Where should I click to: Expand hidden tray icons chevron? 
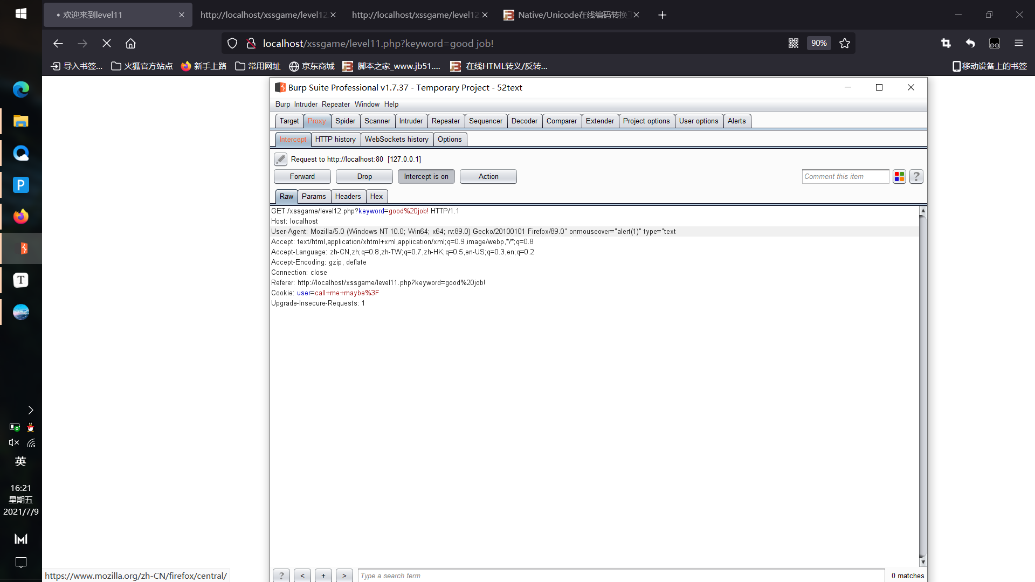tap(31, 410)
